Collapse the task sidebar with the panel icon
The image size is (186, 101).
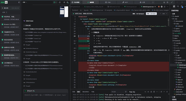click(x=19, y=2)
